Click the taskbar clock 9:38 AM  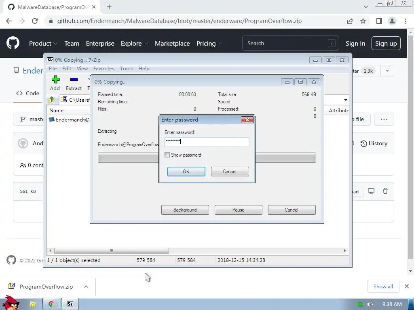[x=392, y=304]
